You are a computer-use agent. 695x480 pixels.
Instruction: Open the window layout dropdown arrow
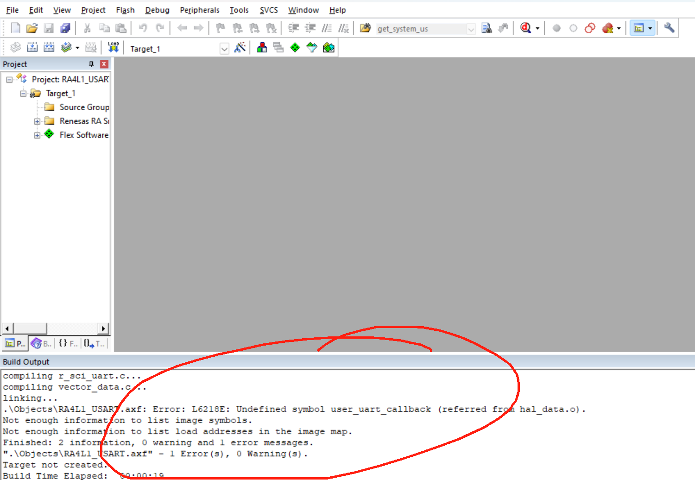pyautogui.click(x=650, y=28)
